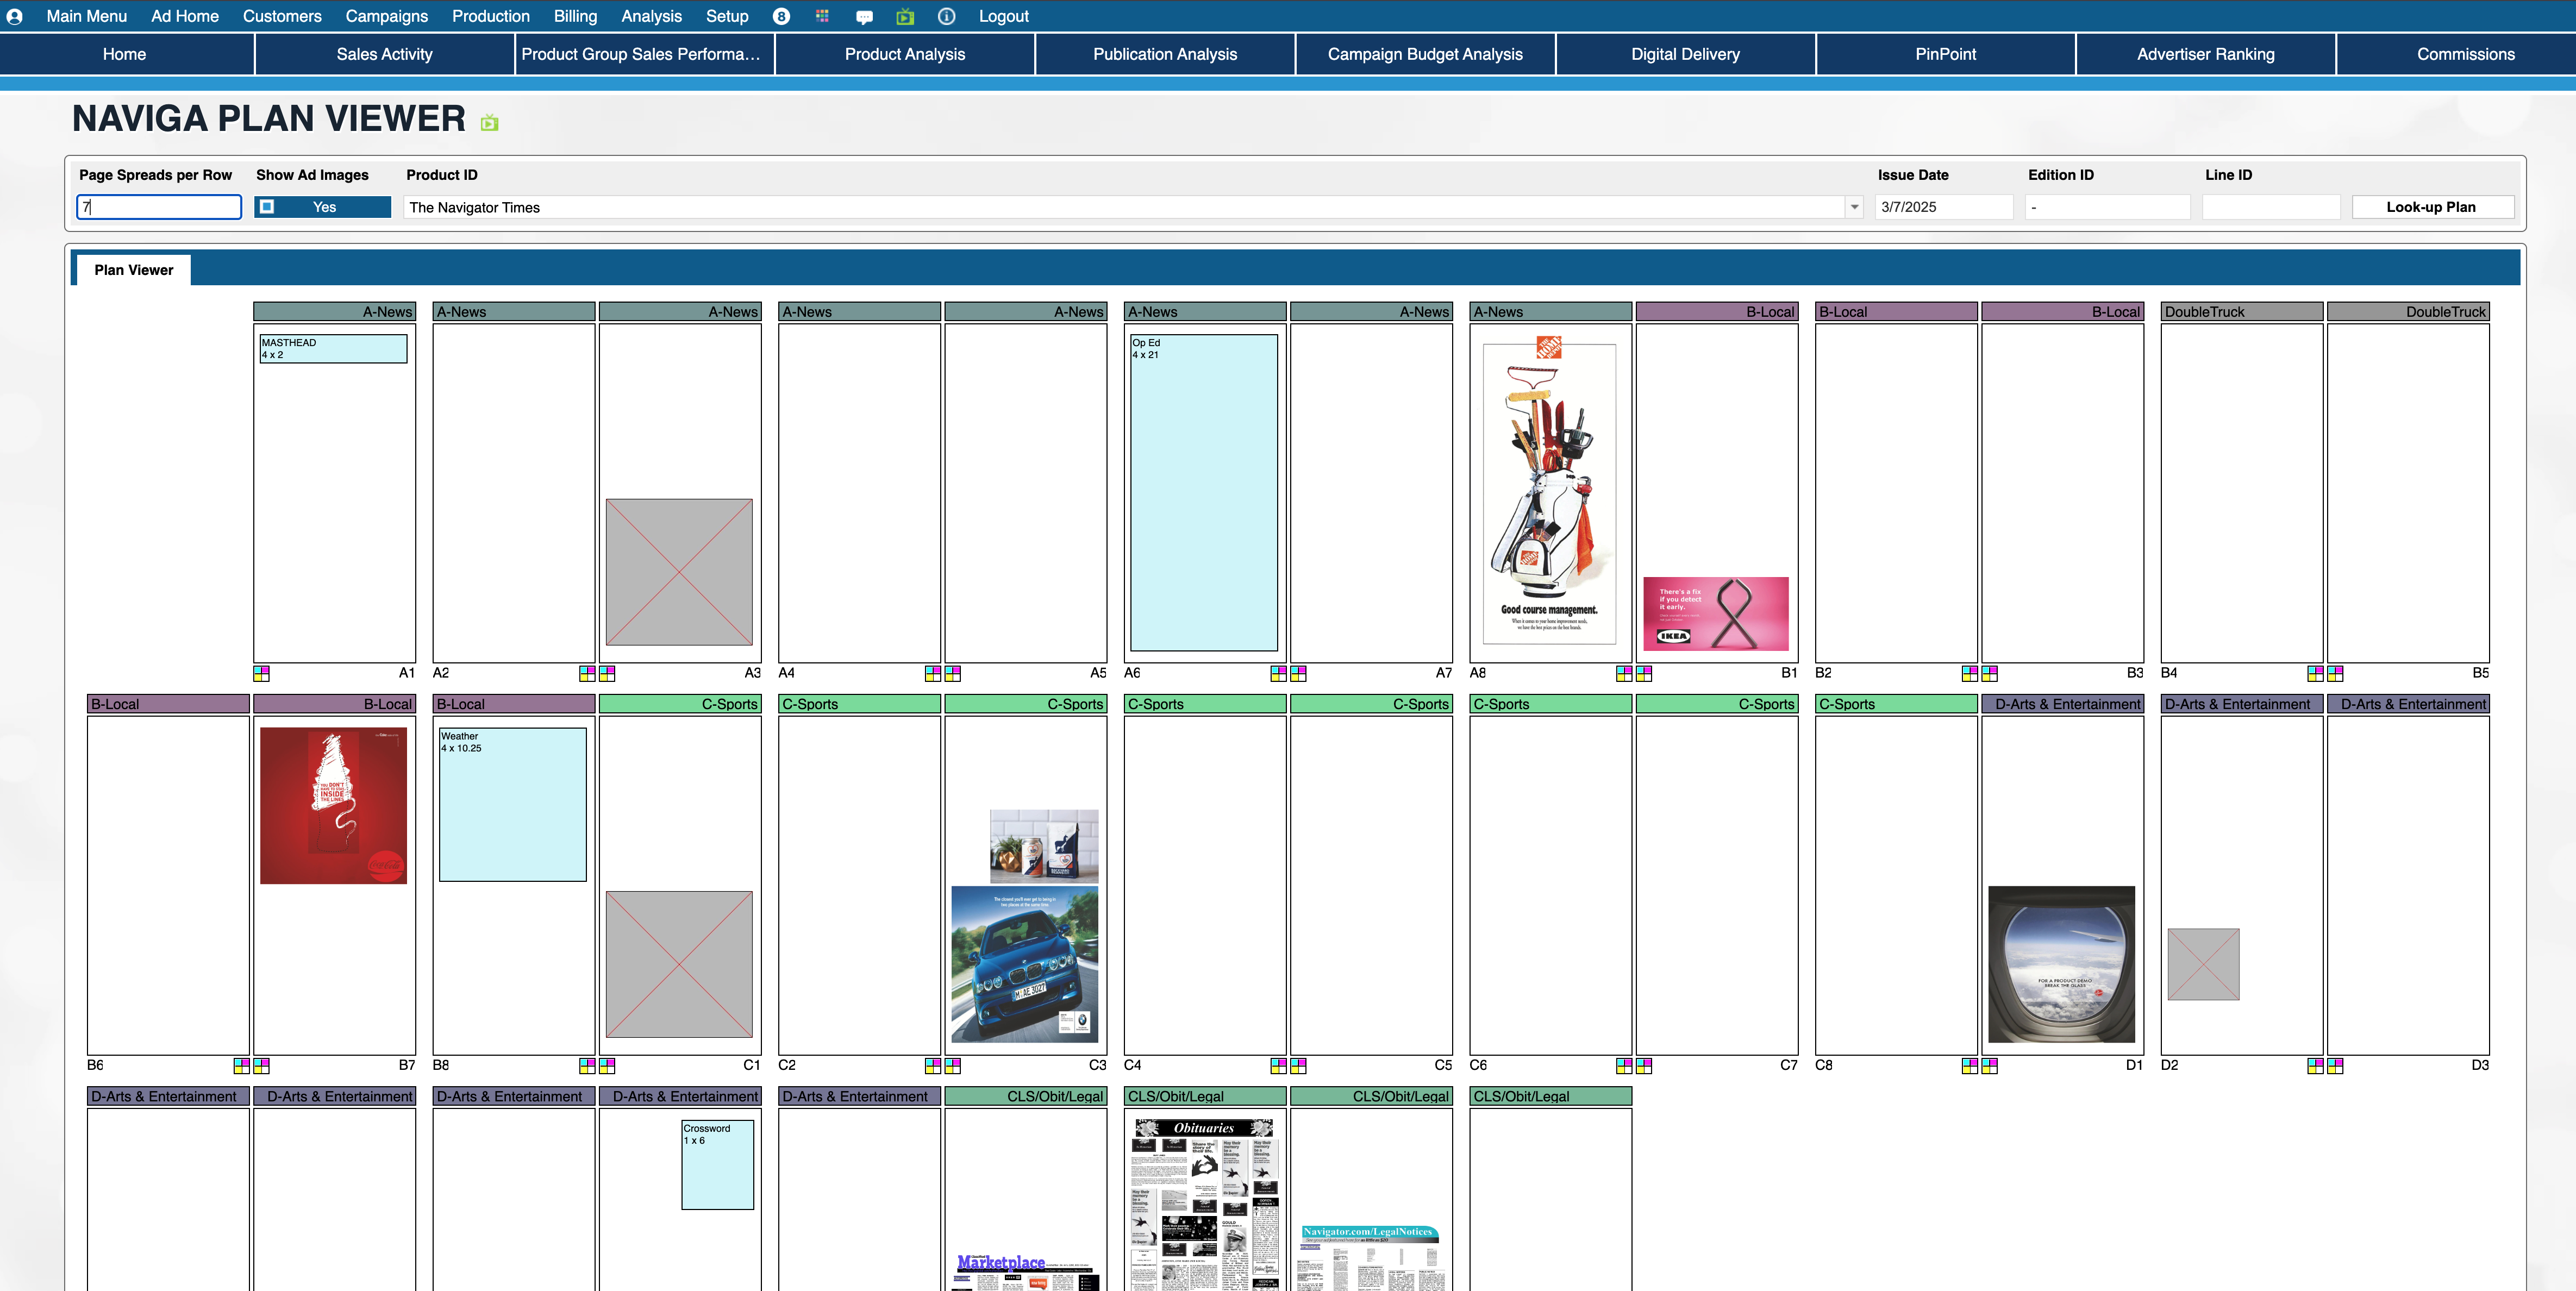Click the green TV icon in top bar
This screenshot has height=1291, width=2576.
(905, 16)
